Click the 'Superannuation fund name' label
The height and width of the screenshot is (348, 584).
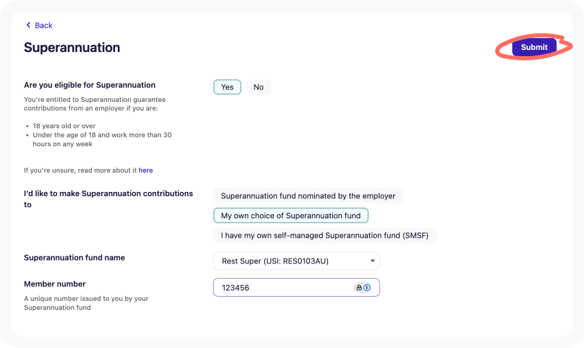pyautogui.click(x=74, y=258)
